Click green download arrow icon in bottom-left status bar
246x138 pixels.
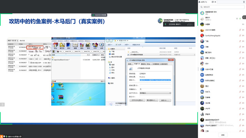(x=7, y=136)
